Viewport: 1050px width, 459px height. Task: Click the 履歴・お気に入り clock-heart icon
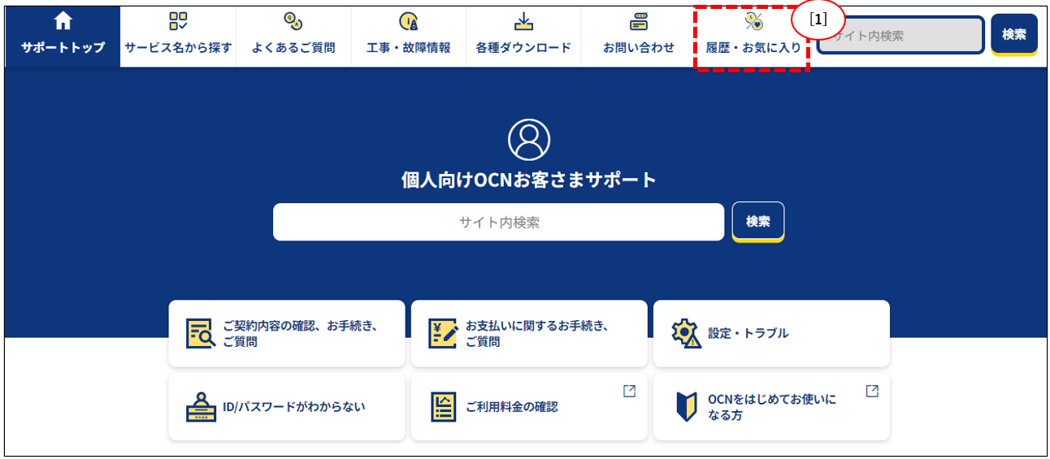click(753, 22)
